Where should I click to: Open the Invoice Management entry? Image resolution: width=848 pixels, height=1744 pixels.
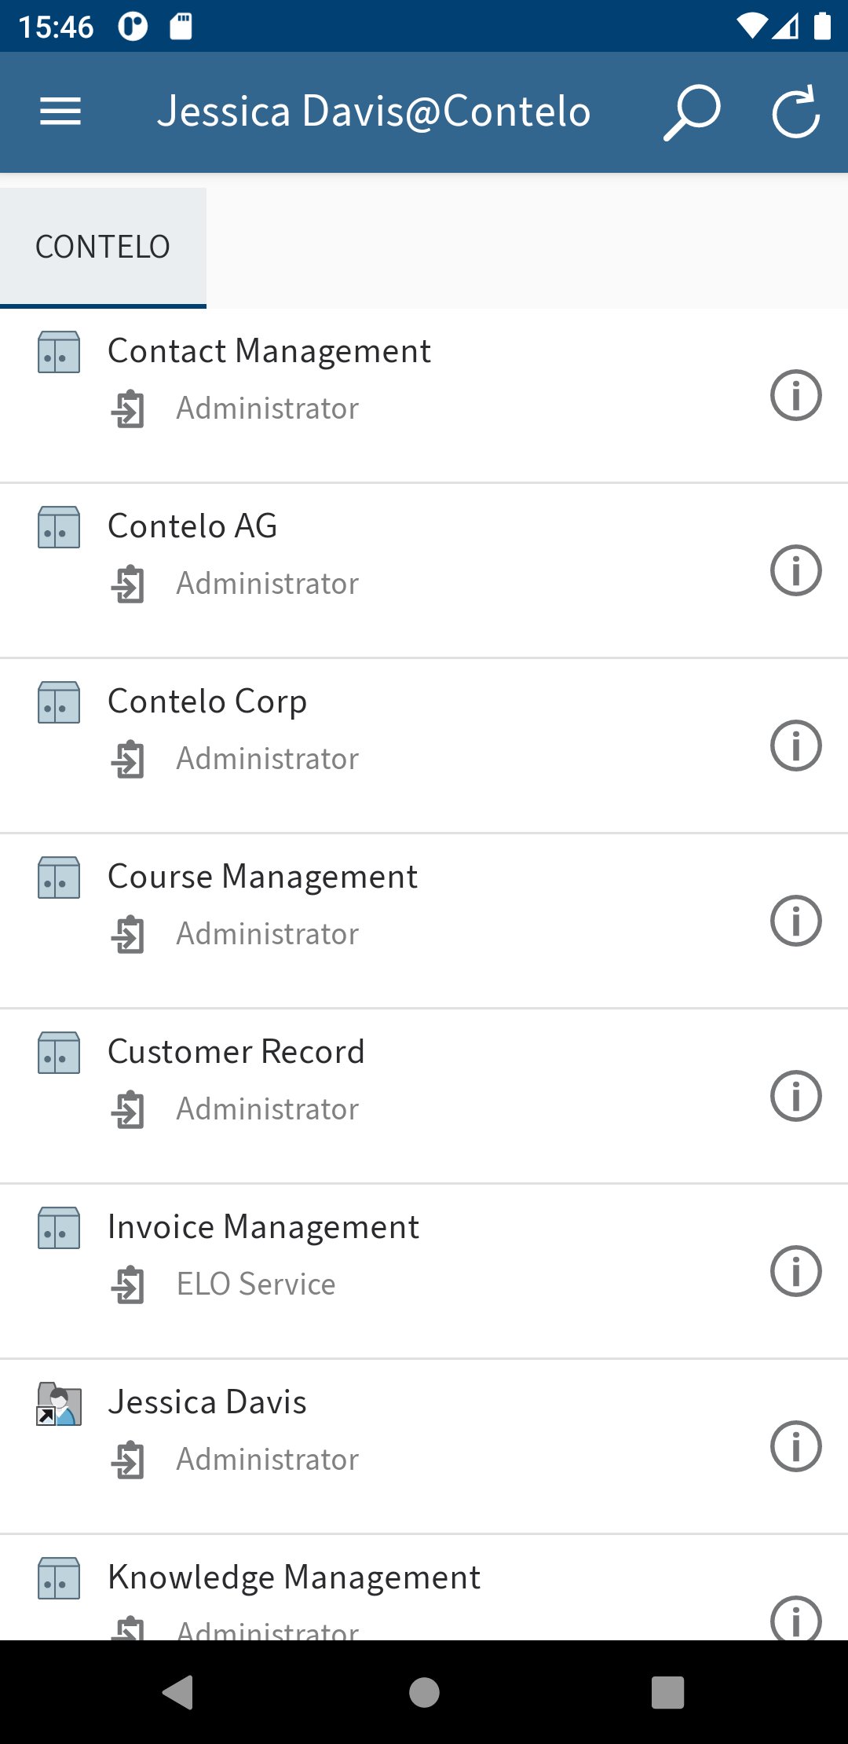tap(263, 1227)
